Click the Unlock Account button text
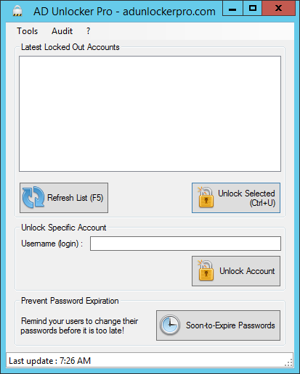The image size is (300, 374). 247,271
